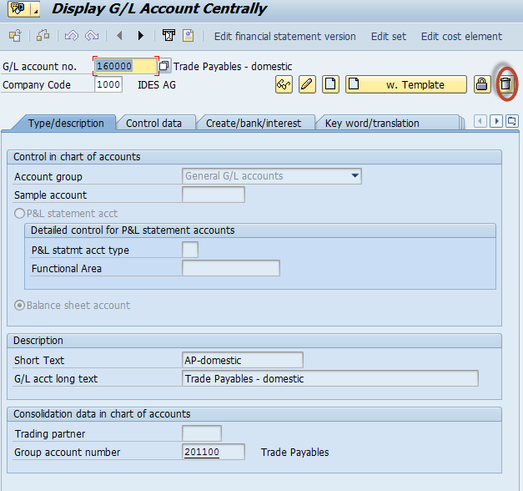The width and height of the screenshot is (523, 491).
Task: Go to next G/L account arrow
Action: [141, 36]
